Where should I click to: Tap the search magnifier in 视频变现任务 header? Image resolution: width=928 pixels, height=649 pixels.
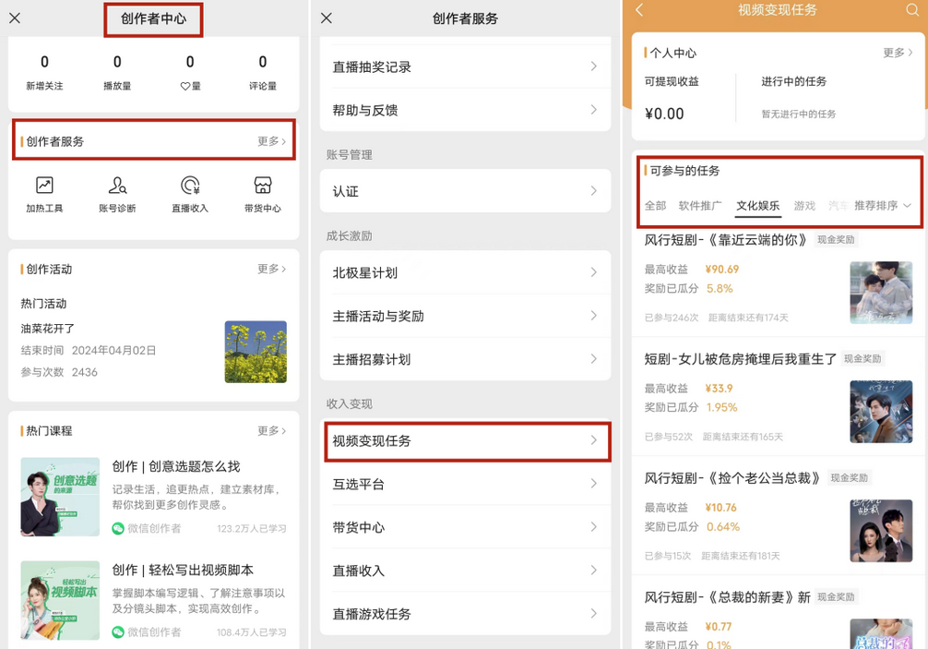912,10
